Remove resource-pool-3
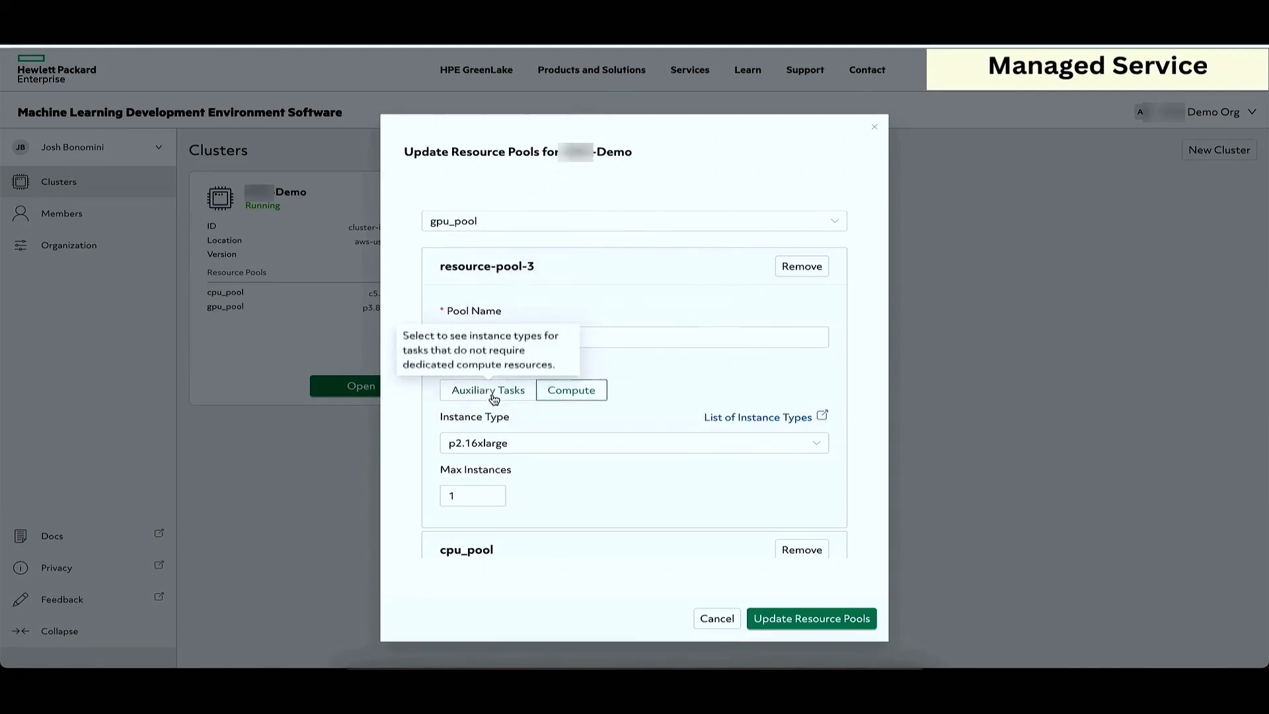Viewport: 1269px width, 714px height. point(802,266)
